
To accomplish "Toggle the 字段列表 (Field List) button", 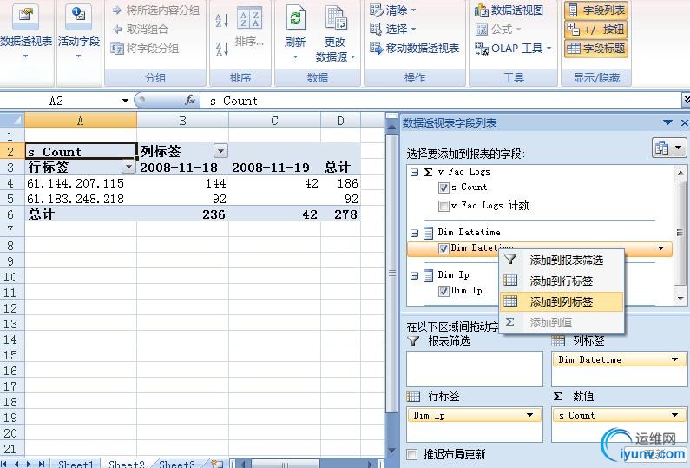I will (595, 10).
